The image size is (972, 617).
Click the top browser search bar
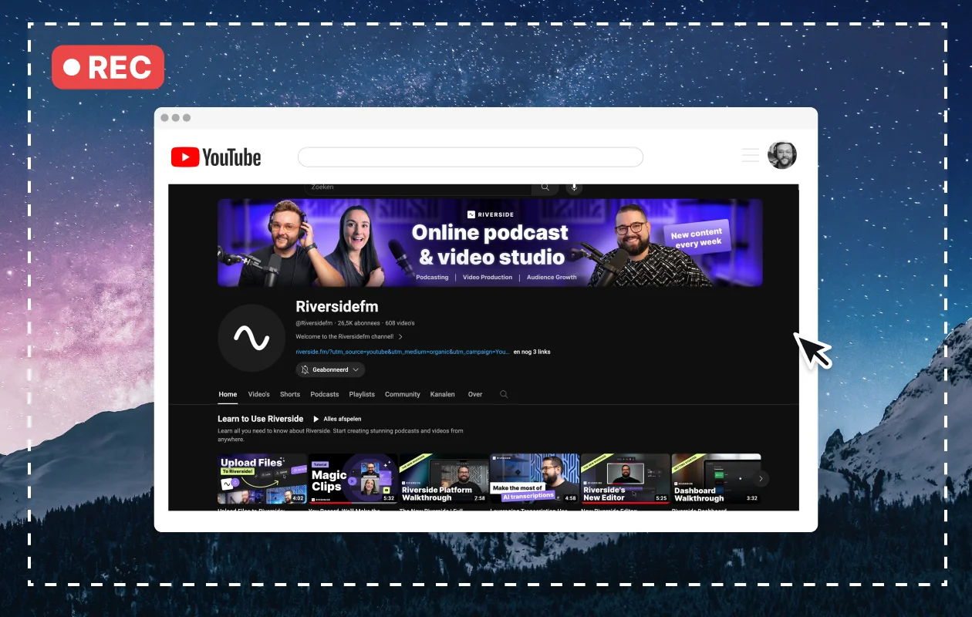[470, 157]
